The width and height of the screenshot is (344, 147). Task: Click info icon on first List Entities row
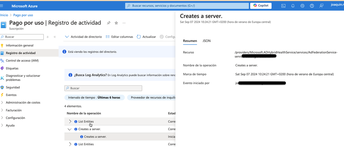(76, 122)
